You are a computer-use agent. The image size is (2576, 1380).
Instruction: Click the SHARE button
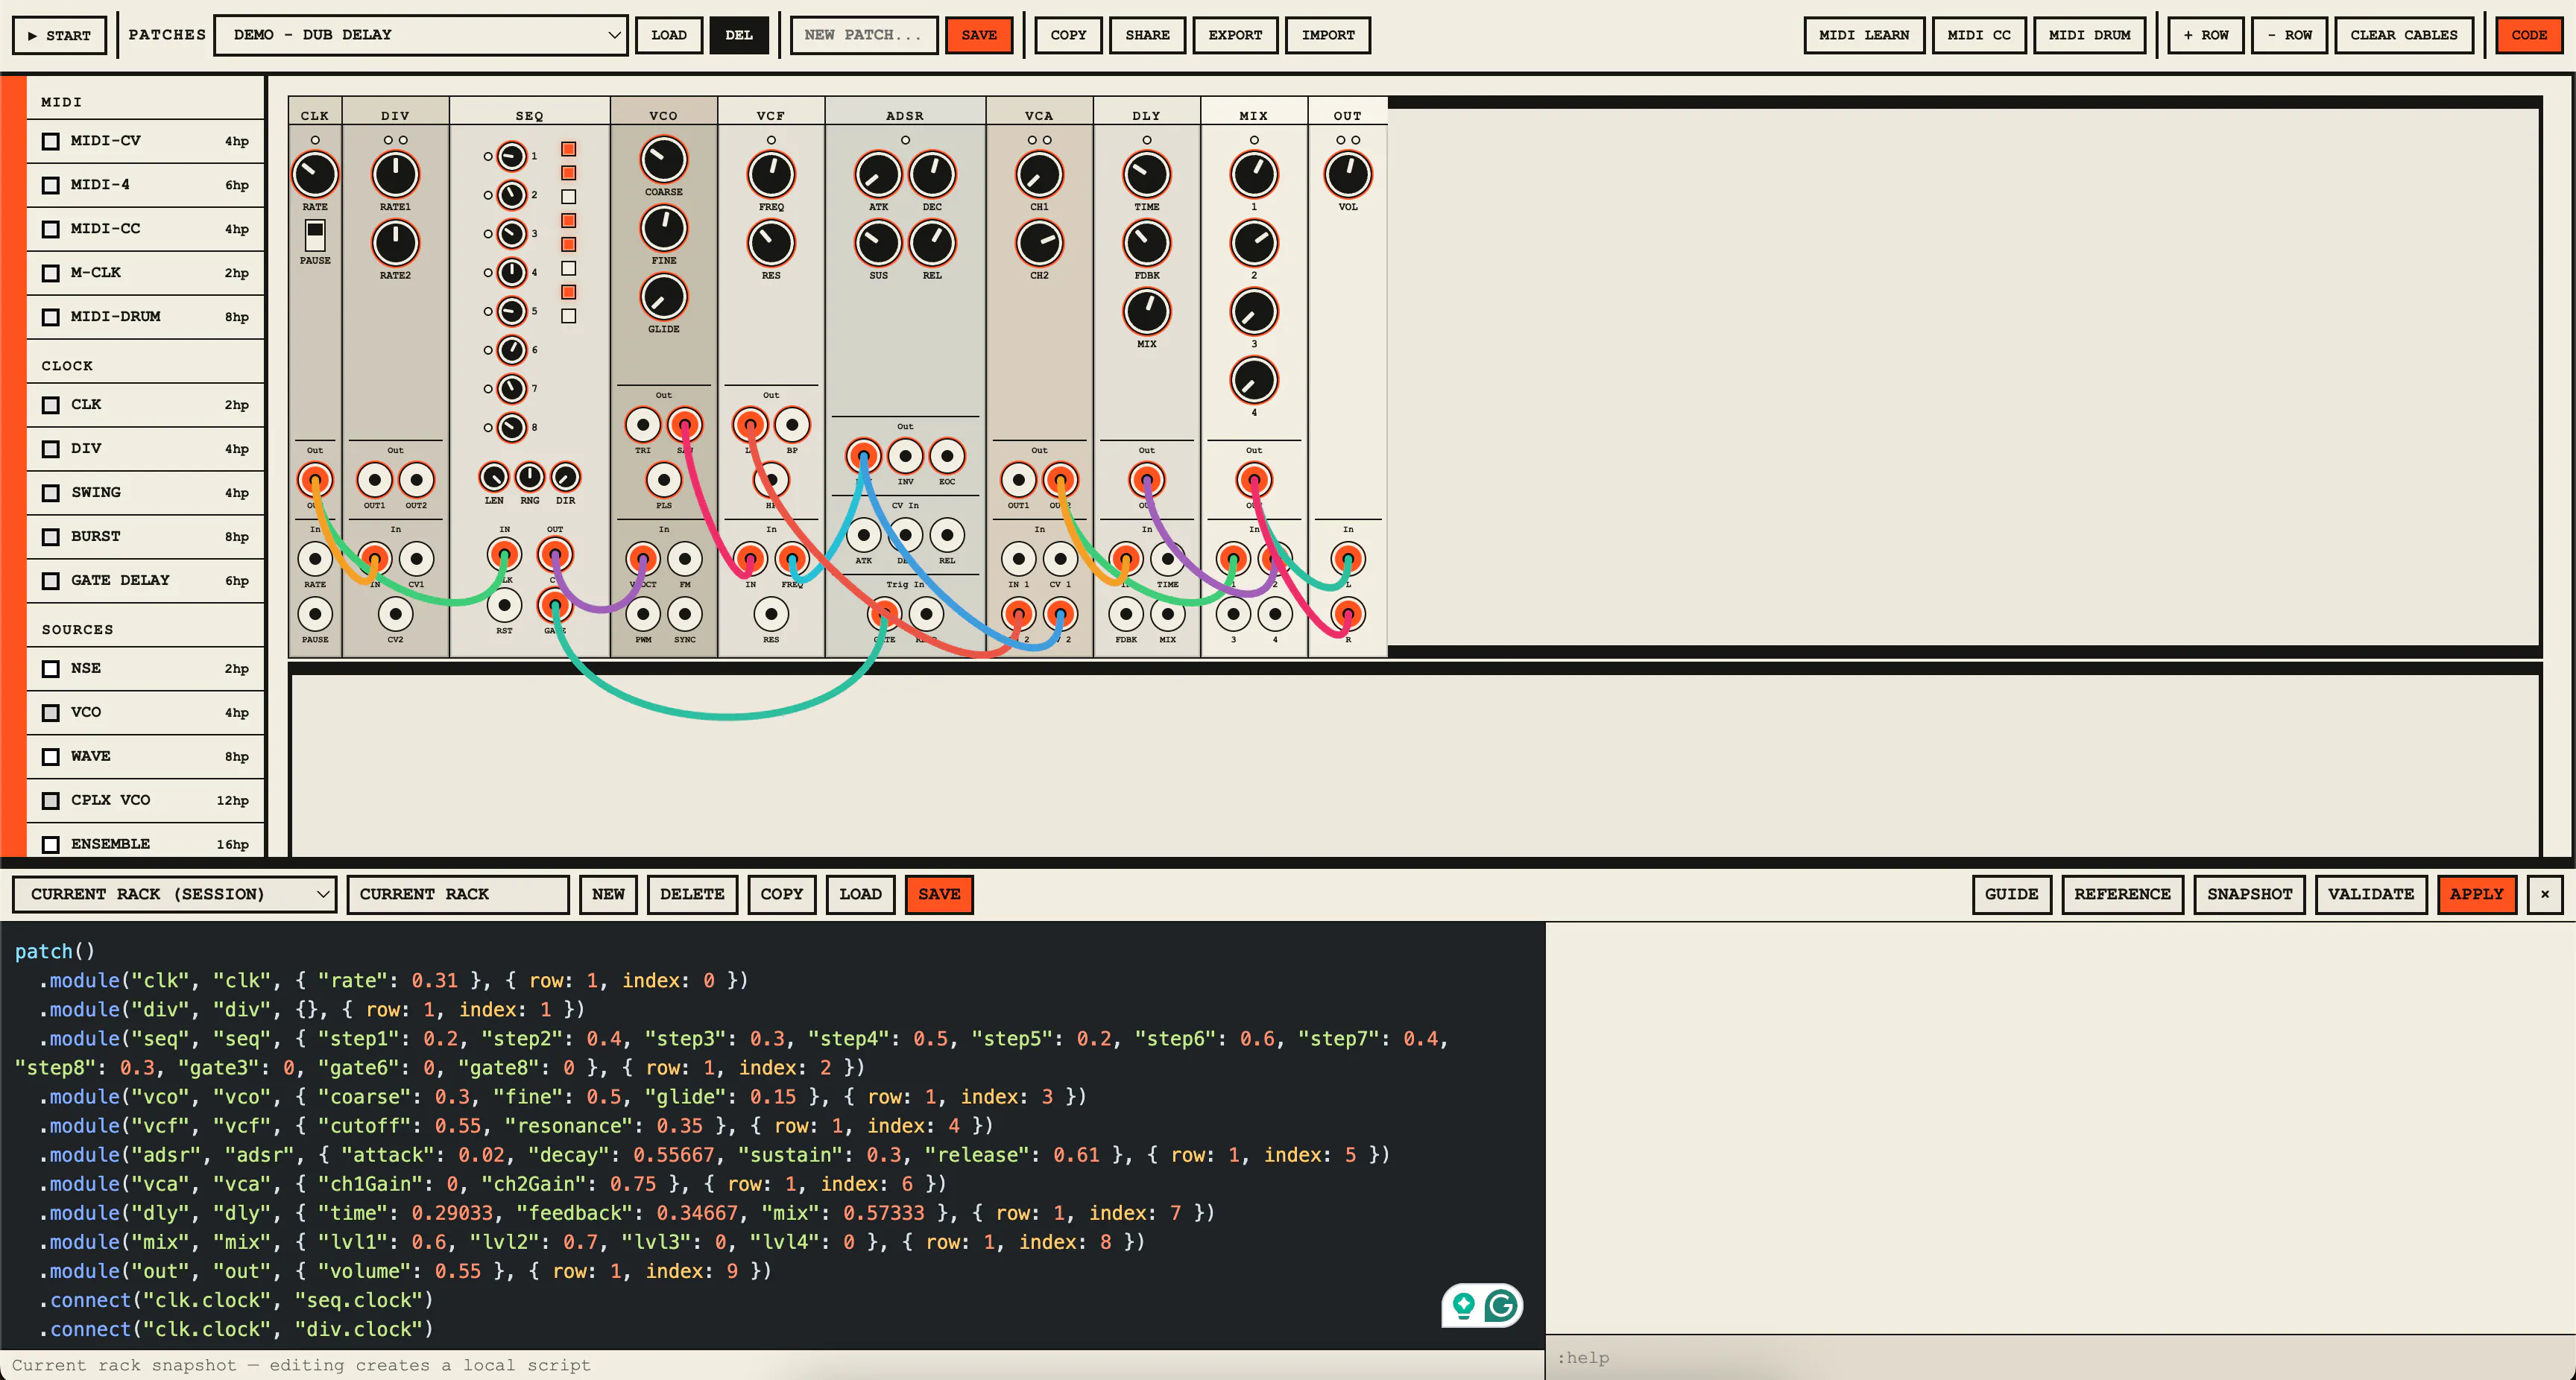pyautogui.click(x=1147, y=35)
